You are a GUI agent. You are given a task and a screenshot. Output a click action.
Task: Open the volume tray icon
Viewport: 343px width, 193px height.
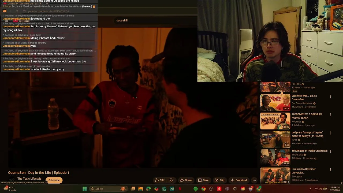[x=320, y=189]
